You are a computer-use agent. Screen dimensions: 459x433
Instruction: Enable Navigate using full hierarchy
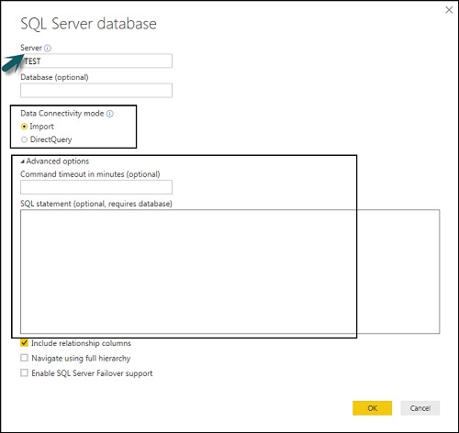pos(24,358)
